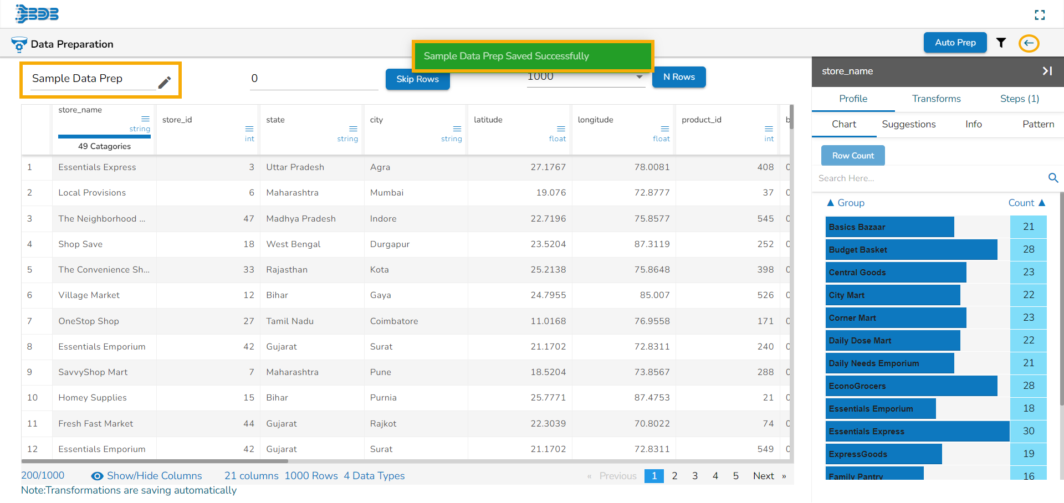Select the Essentials Express bar
The image size is (1064, 503).
[x=917, y=431]
